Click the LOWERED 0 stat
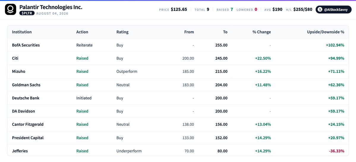Viewport: 356px width, 162px height. (247, 9)
